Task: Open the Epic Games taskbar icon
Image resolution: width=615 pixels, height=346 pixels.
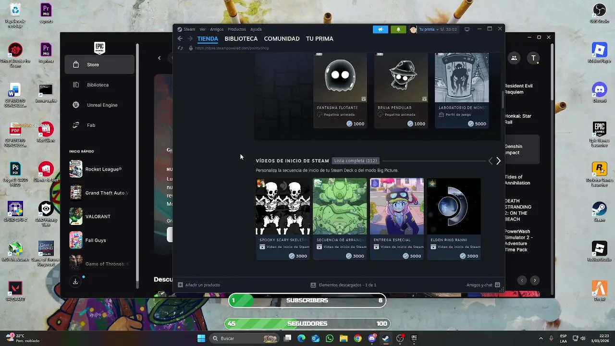Action: (414, 338)
